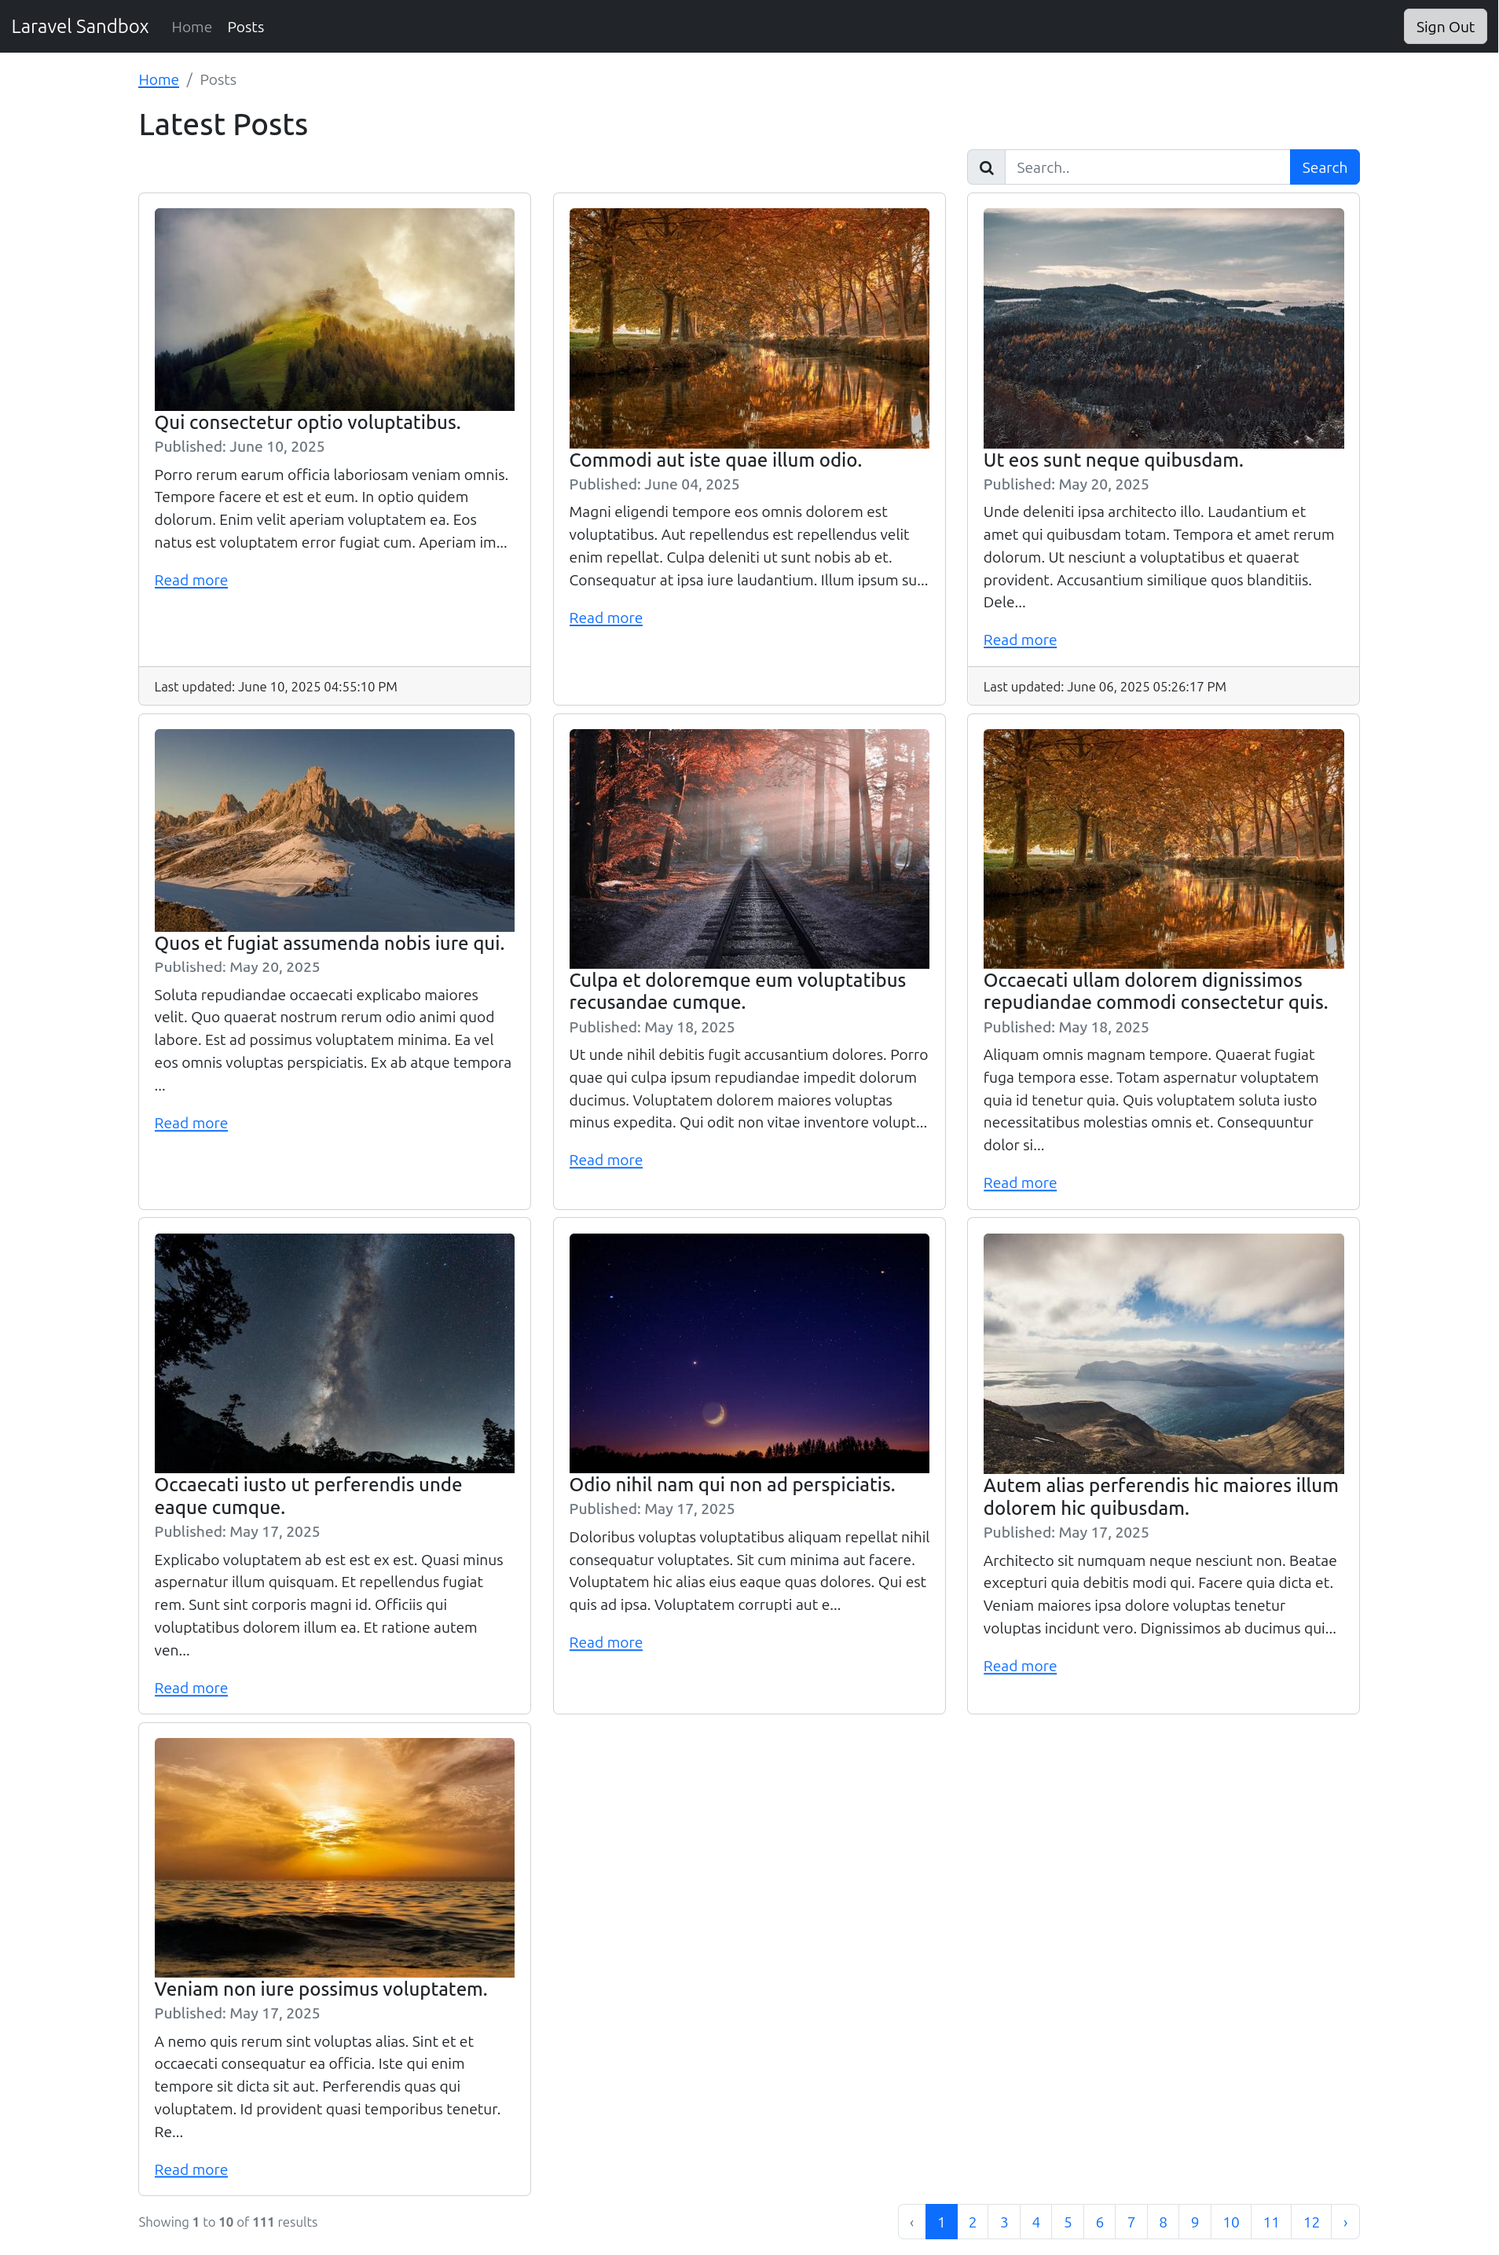
Task: Open coastal cliffs image of Autem alias post
Action: (1164, 1354)
